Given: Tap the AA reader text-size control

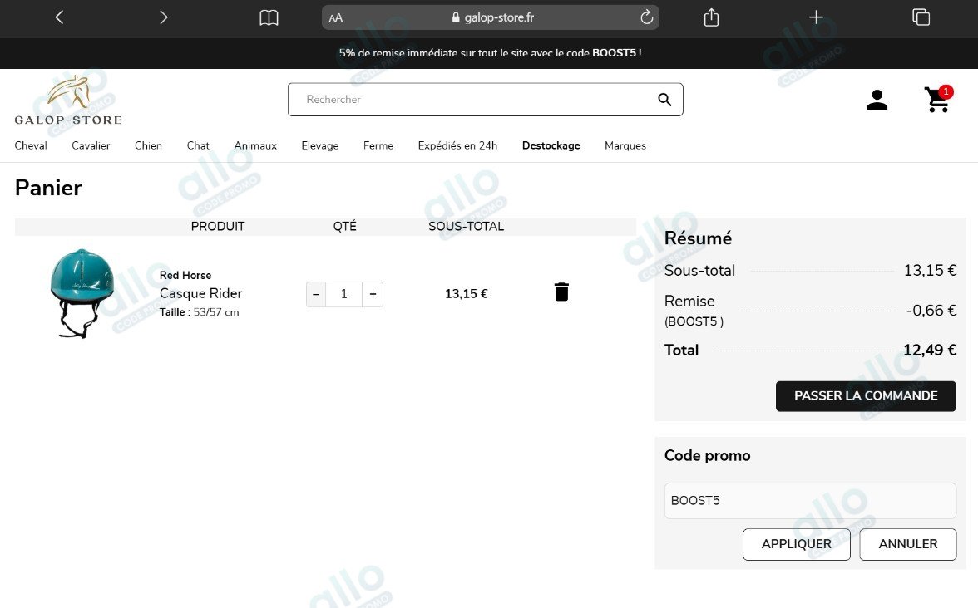Looking at the screenshot, I should [x=336, y=18].
